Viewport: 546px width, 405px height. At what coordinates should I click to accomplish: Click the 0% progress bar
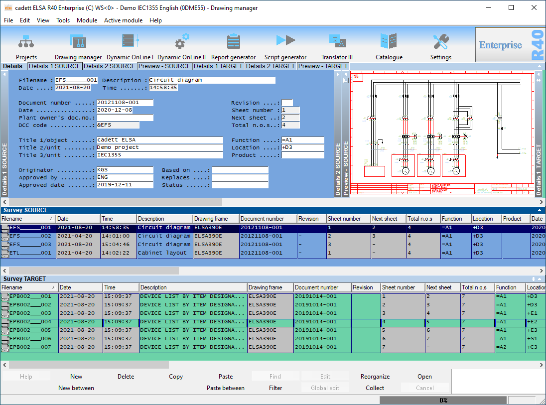tap(443, 400)
